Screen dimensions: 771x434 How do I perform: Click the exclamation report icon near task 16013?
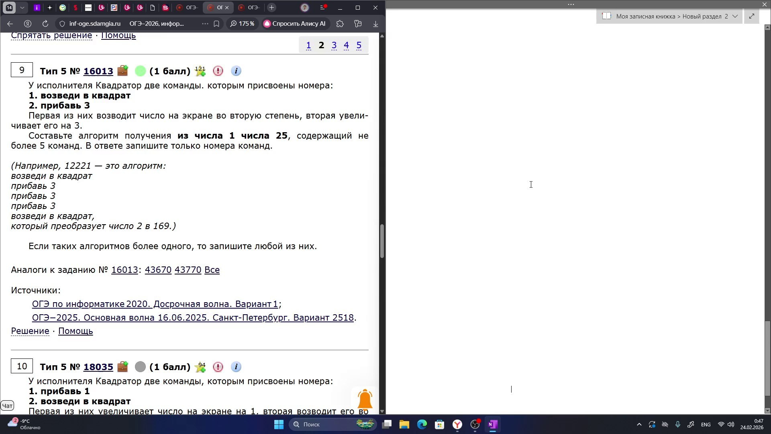218,71
